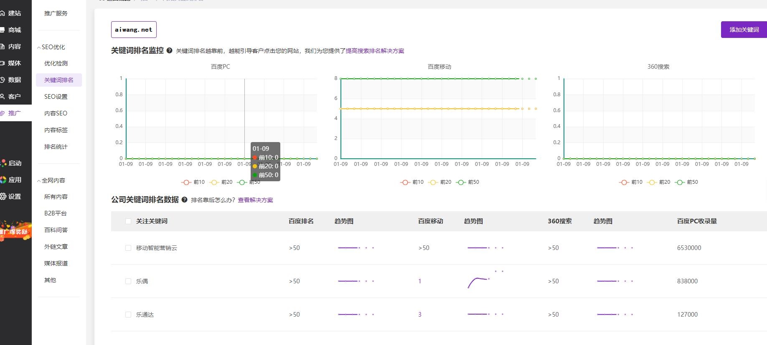Toggle 前10 legend swatch in 百度移动 chart
The image size is (767, 345).
click(x=405, y=182)
